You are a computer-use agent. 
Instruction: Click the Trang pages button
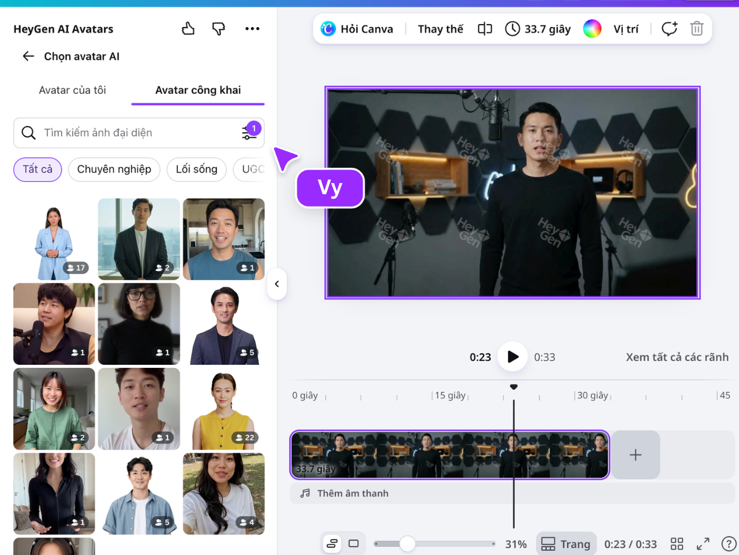pos(566,544)
